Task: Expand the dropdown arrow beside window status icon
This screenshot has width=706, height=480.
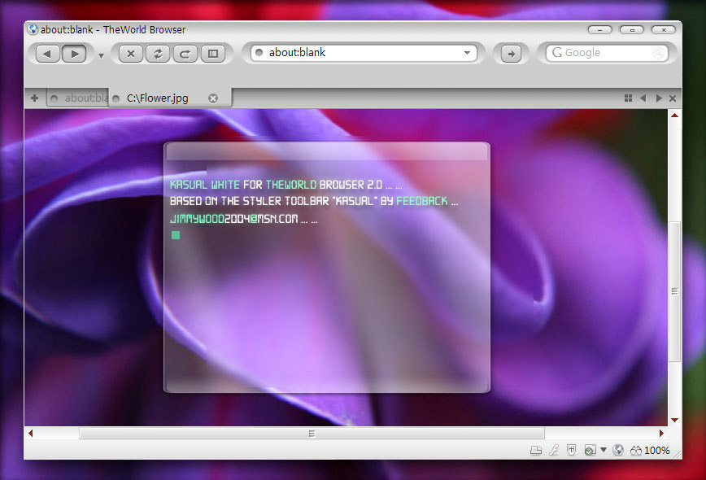Action: click(604, 449)
